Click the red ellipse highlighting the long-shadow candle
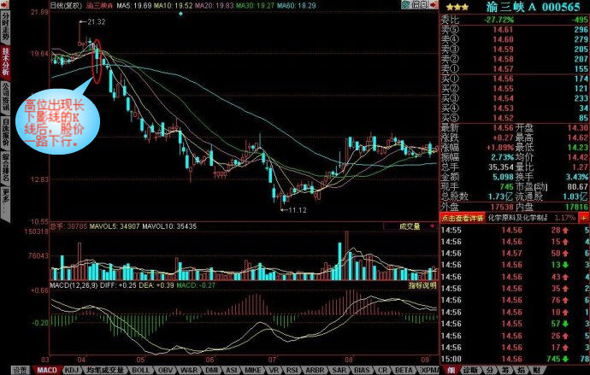The height and width of the screenshot is (375, 590). (x=96, y=62)
